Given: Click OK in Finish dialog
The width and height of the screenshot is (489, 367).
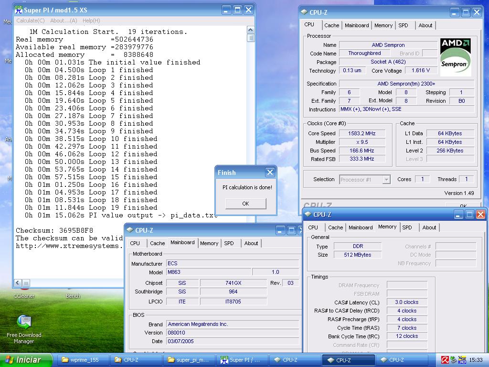Looking at the screenshot, I should (x=246, y=204).
